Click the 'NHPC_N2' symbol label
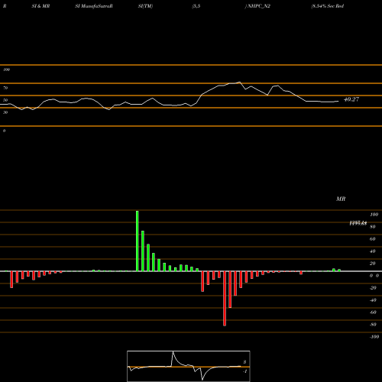 point(259,6)
